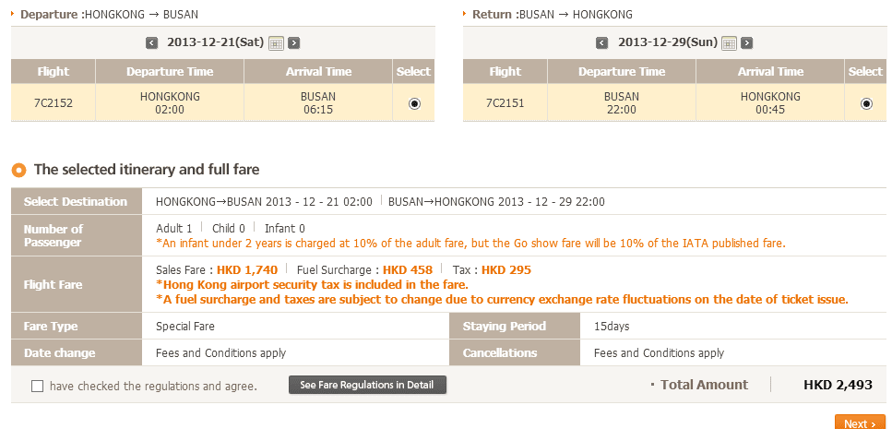Viewport: 892px width, 429px height.
Task: Click the Sales Fare HKD 1,740 value
Action: pyautogui.click(x=247, y=270)
